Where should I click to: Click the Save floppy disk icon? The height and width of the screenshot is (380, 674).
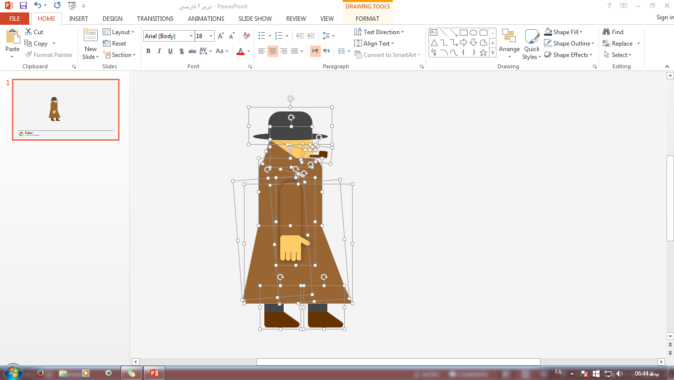point(23,6)
